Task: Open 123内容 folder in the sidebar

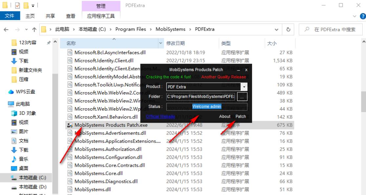Action: point(28,42)
